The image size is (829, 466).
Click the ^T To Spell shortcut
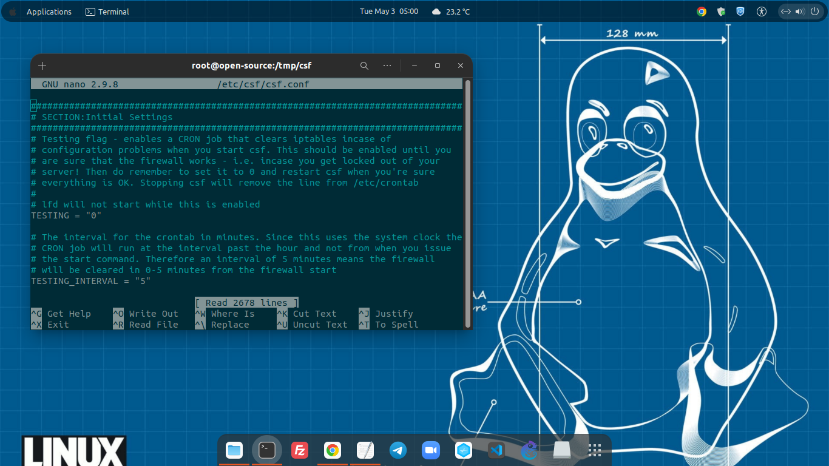tap(388, 325)
